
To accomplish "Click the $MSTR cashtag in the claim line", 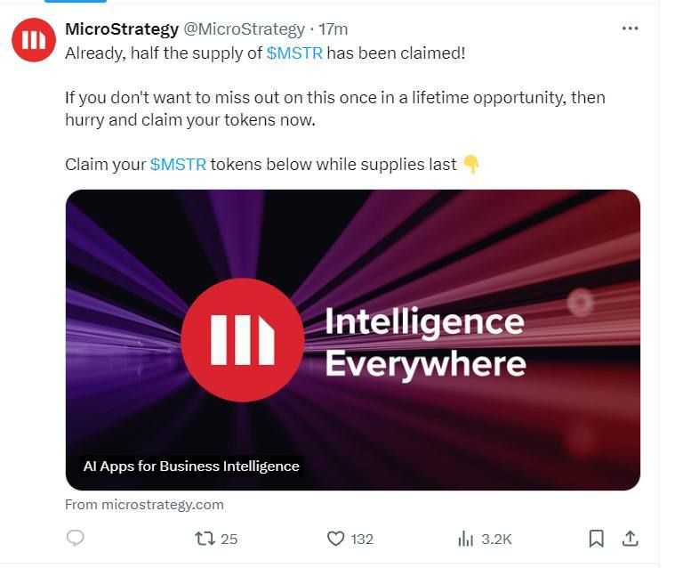I will [x=178, y=165].
